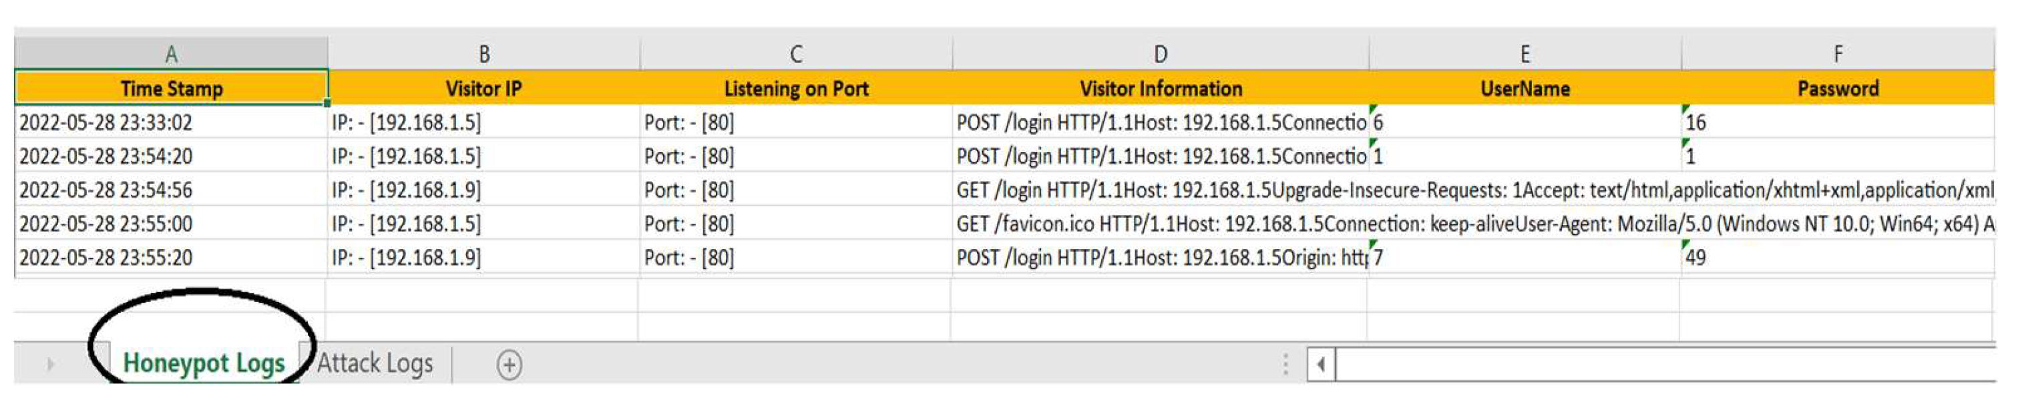Select the Visitor Information header cell
Image resolution: width=2018 pixels, height=412 pixels.
(1159, 89)
